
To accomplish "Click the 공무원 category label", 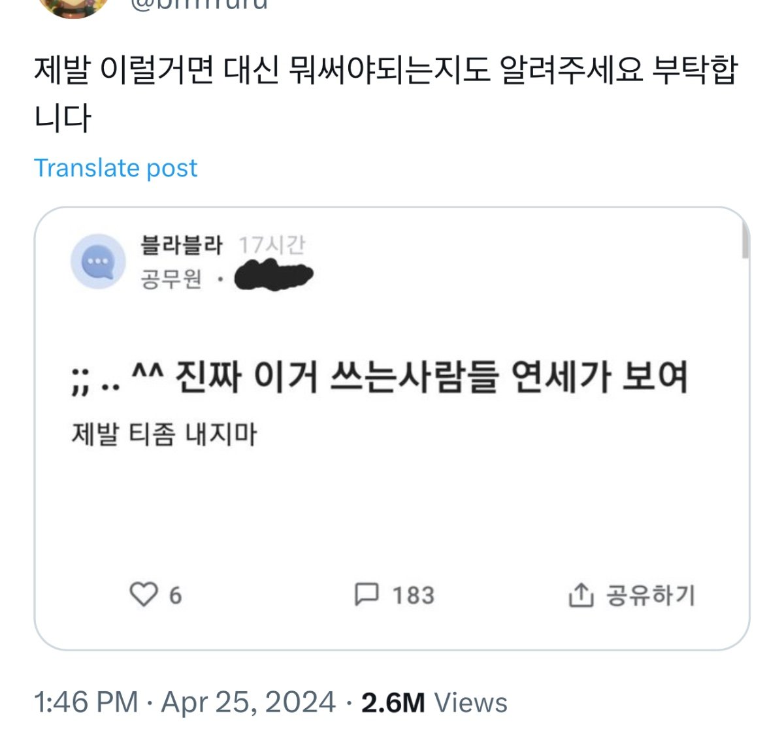I will [x=171, y=280].
